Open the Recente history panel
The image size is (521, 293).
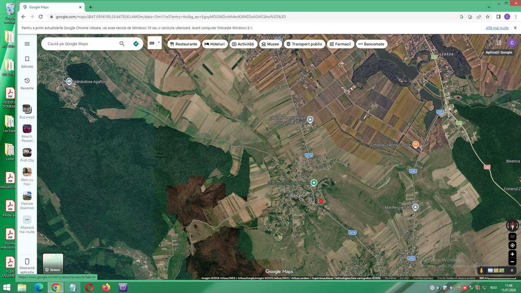click(x=27, y=84)
